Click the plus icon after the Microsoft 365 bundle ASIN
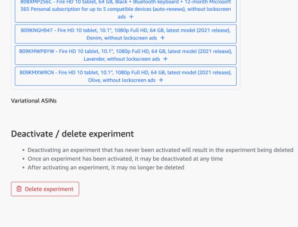The width and height of the screenshot is (298, 227). click(x=131, y=17)
